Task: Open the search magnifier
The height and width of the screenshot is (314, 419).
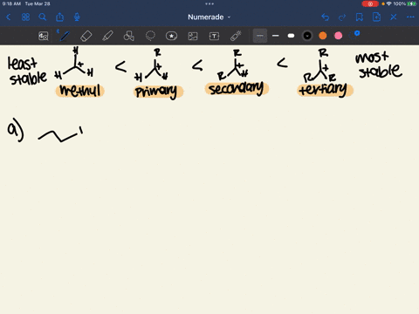Action: tap(43, 17)
